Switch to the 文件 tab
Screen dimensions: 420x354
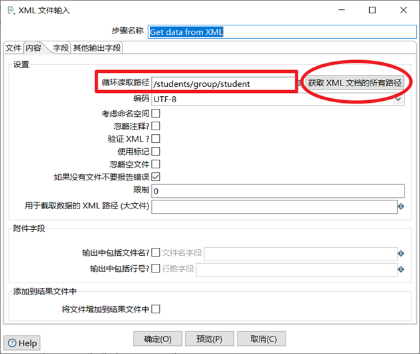(x=13, y=48)
